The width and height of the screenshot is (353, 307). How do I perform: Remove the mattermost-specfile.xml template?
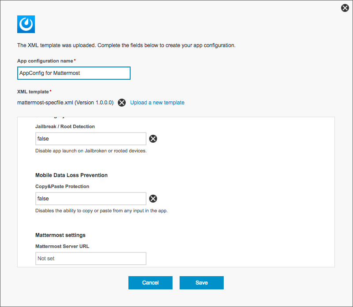122,103
